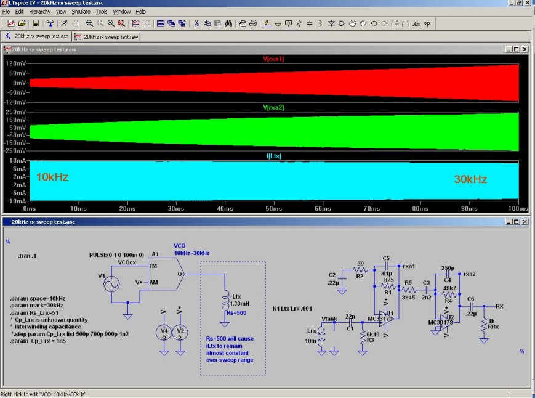Select the Resistor component tool
Image resolution: width=535 pixels, height=398 pixels.
299,23
